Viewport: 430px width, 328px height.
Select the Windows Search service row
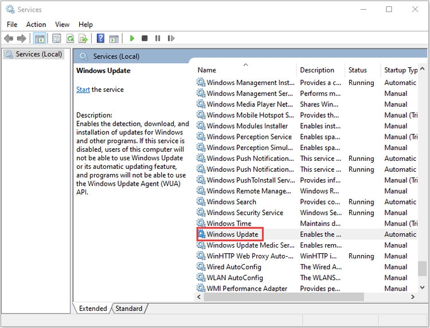pyautogui.click(x=307, y=202)
